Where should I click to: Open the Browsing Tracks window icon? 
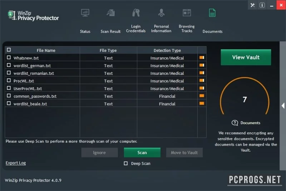pyautogui.click(x=187, y=13)
